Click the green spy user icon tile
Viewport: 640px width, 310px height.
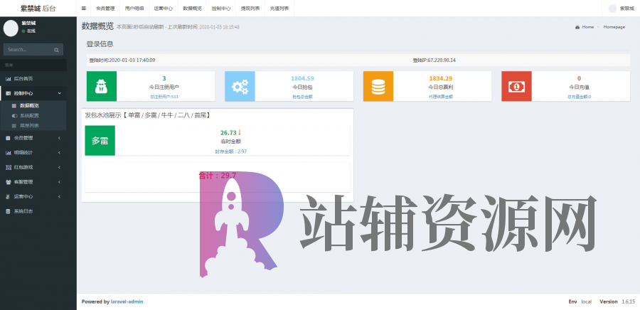click(101, 86)
